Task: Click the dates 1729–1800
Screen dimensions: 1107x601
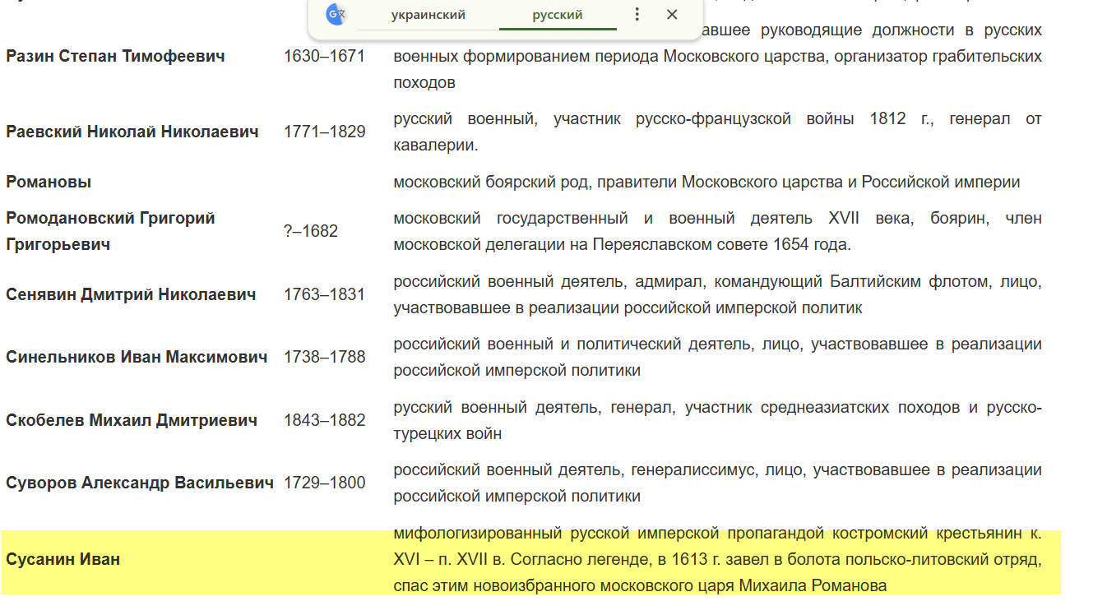Action: [324, 483]
